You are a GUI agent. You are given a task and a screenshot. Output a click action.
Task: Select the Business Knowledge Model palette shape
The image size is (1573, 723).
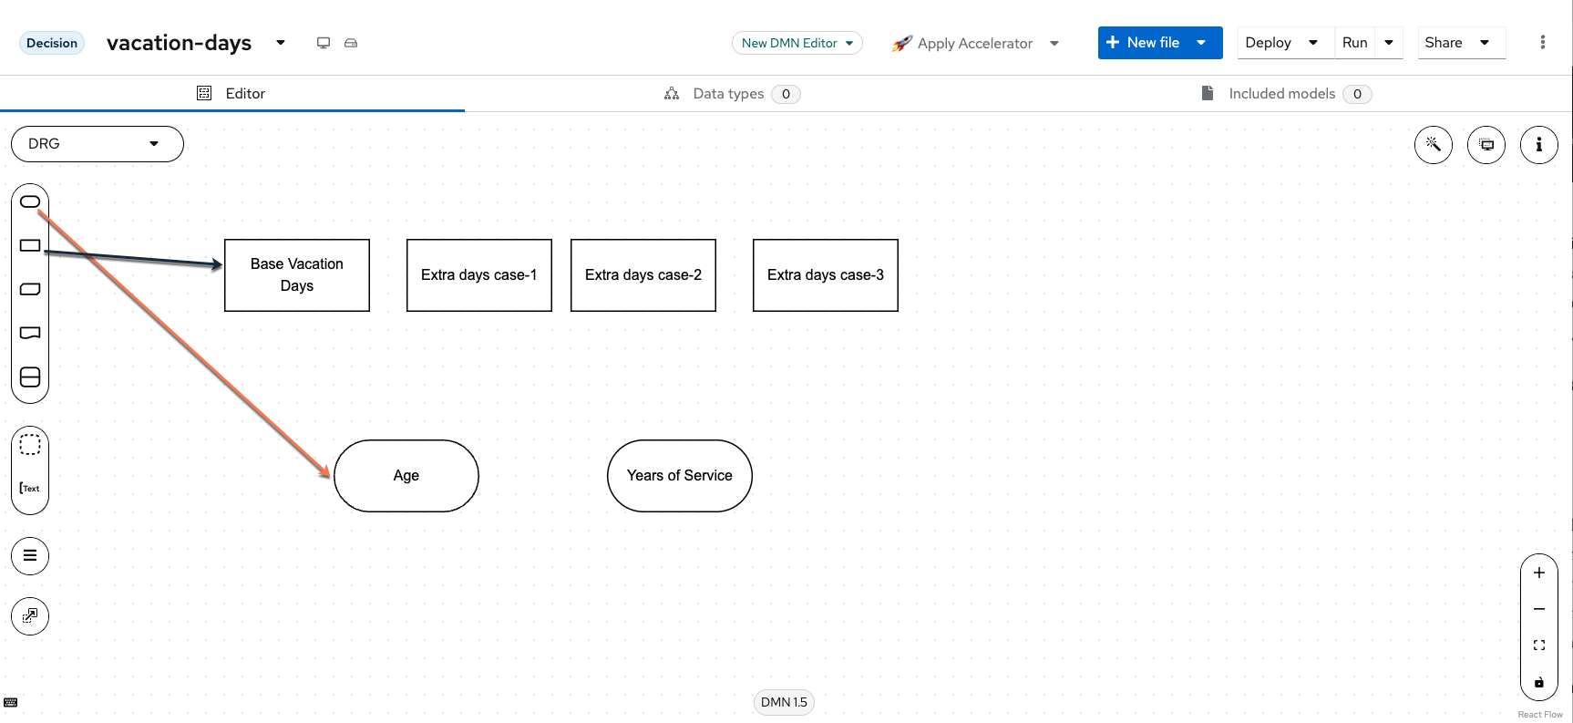coord(30,289)
